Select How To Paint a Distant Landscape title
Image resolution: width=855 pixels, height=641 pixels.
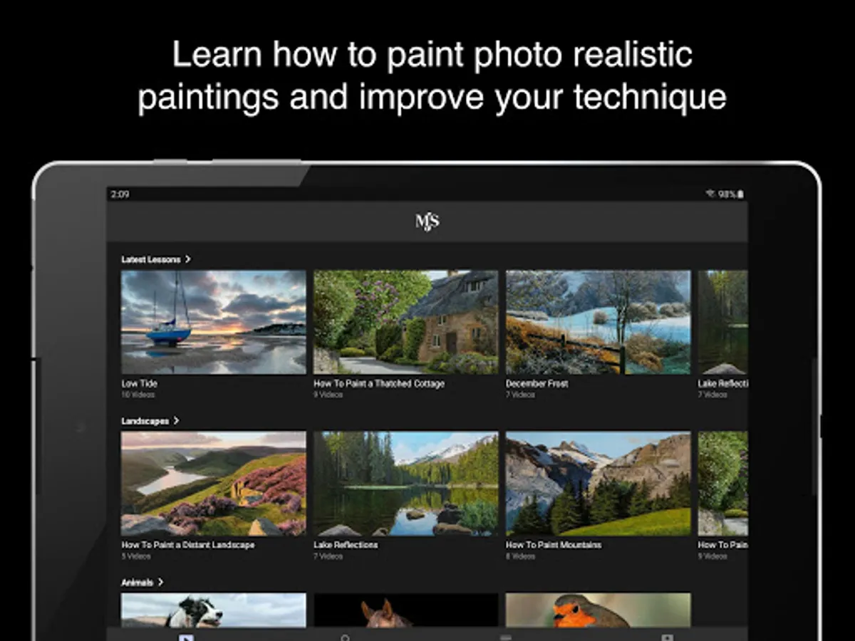click(188, 545)
